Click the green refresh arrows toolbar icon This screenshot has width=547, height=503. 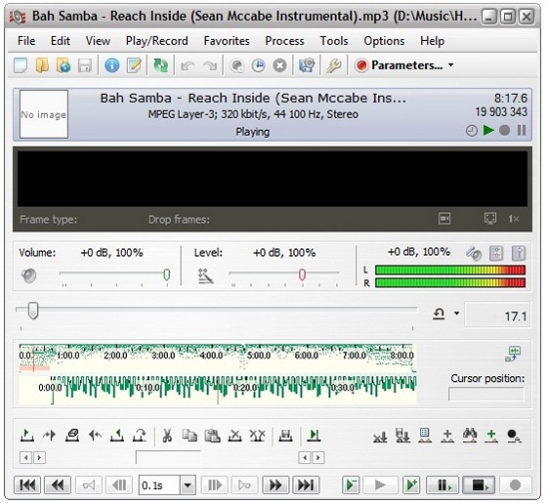tap(161, 65)
